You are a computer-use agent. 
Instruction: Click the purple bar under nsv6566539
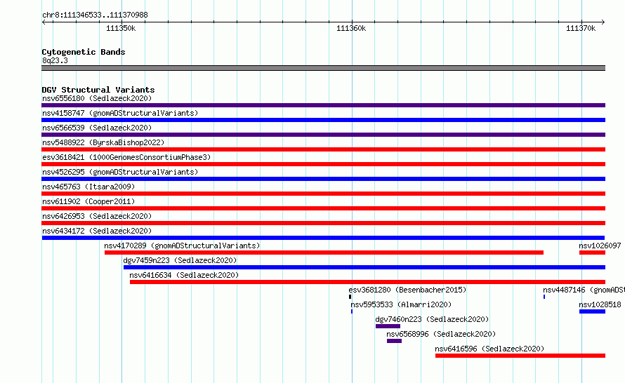(x=323, y=135)
